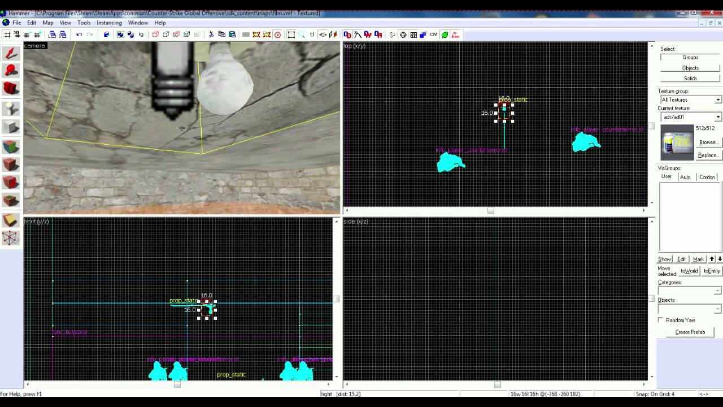The height and width of the screenshot is (407, 723).
Task: Select the red Camera tool
Action: click(x=10, y=89)
